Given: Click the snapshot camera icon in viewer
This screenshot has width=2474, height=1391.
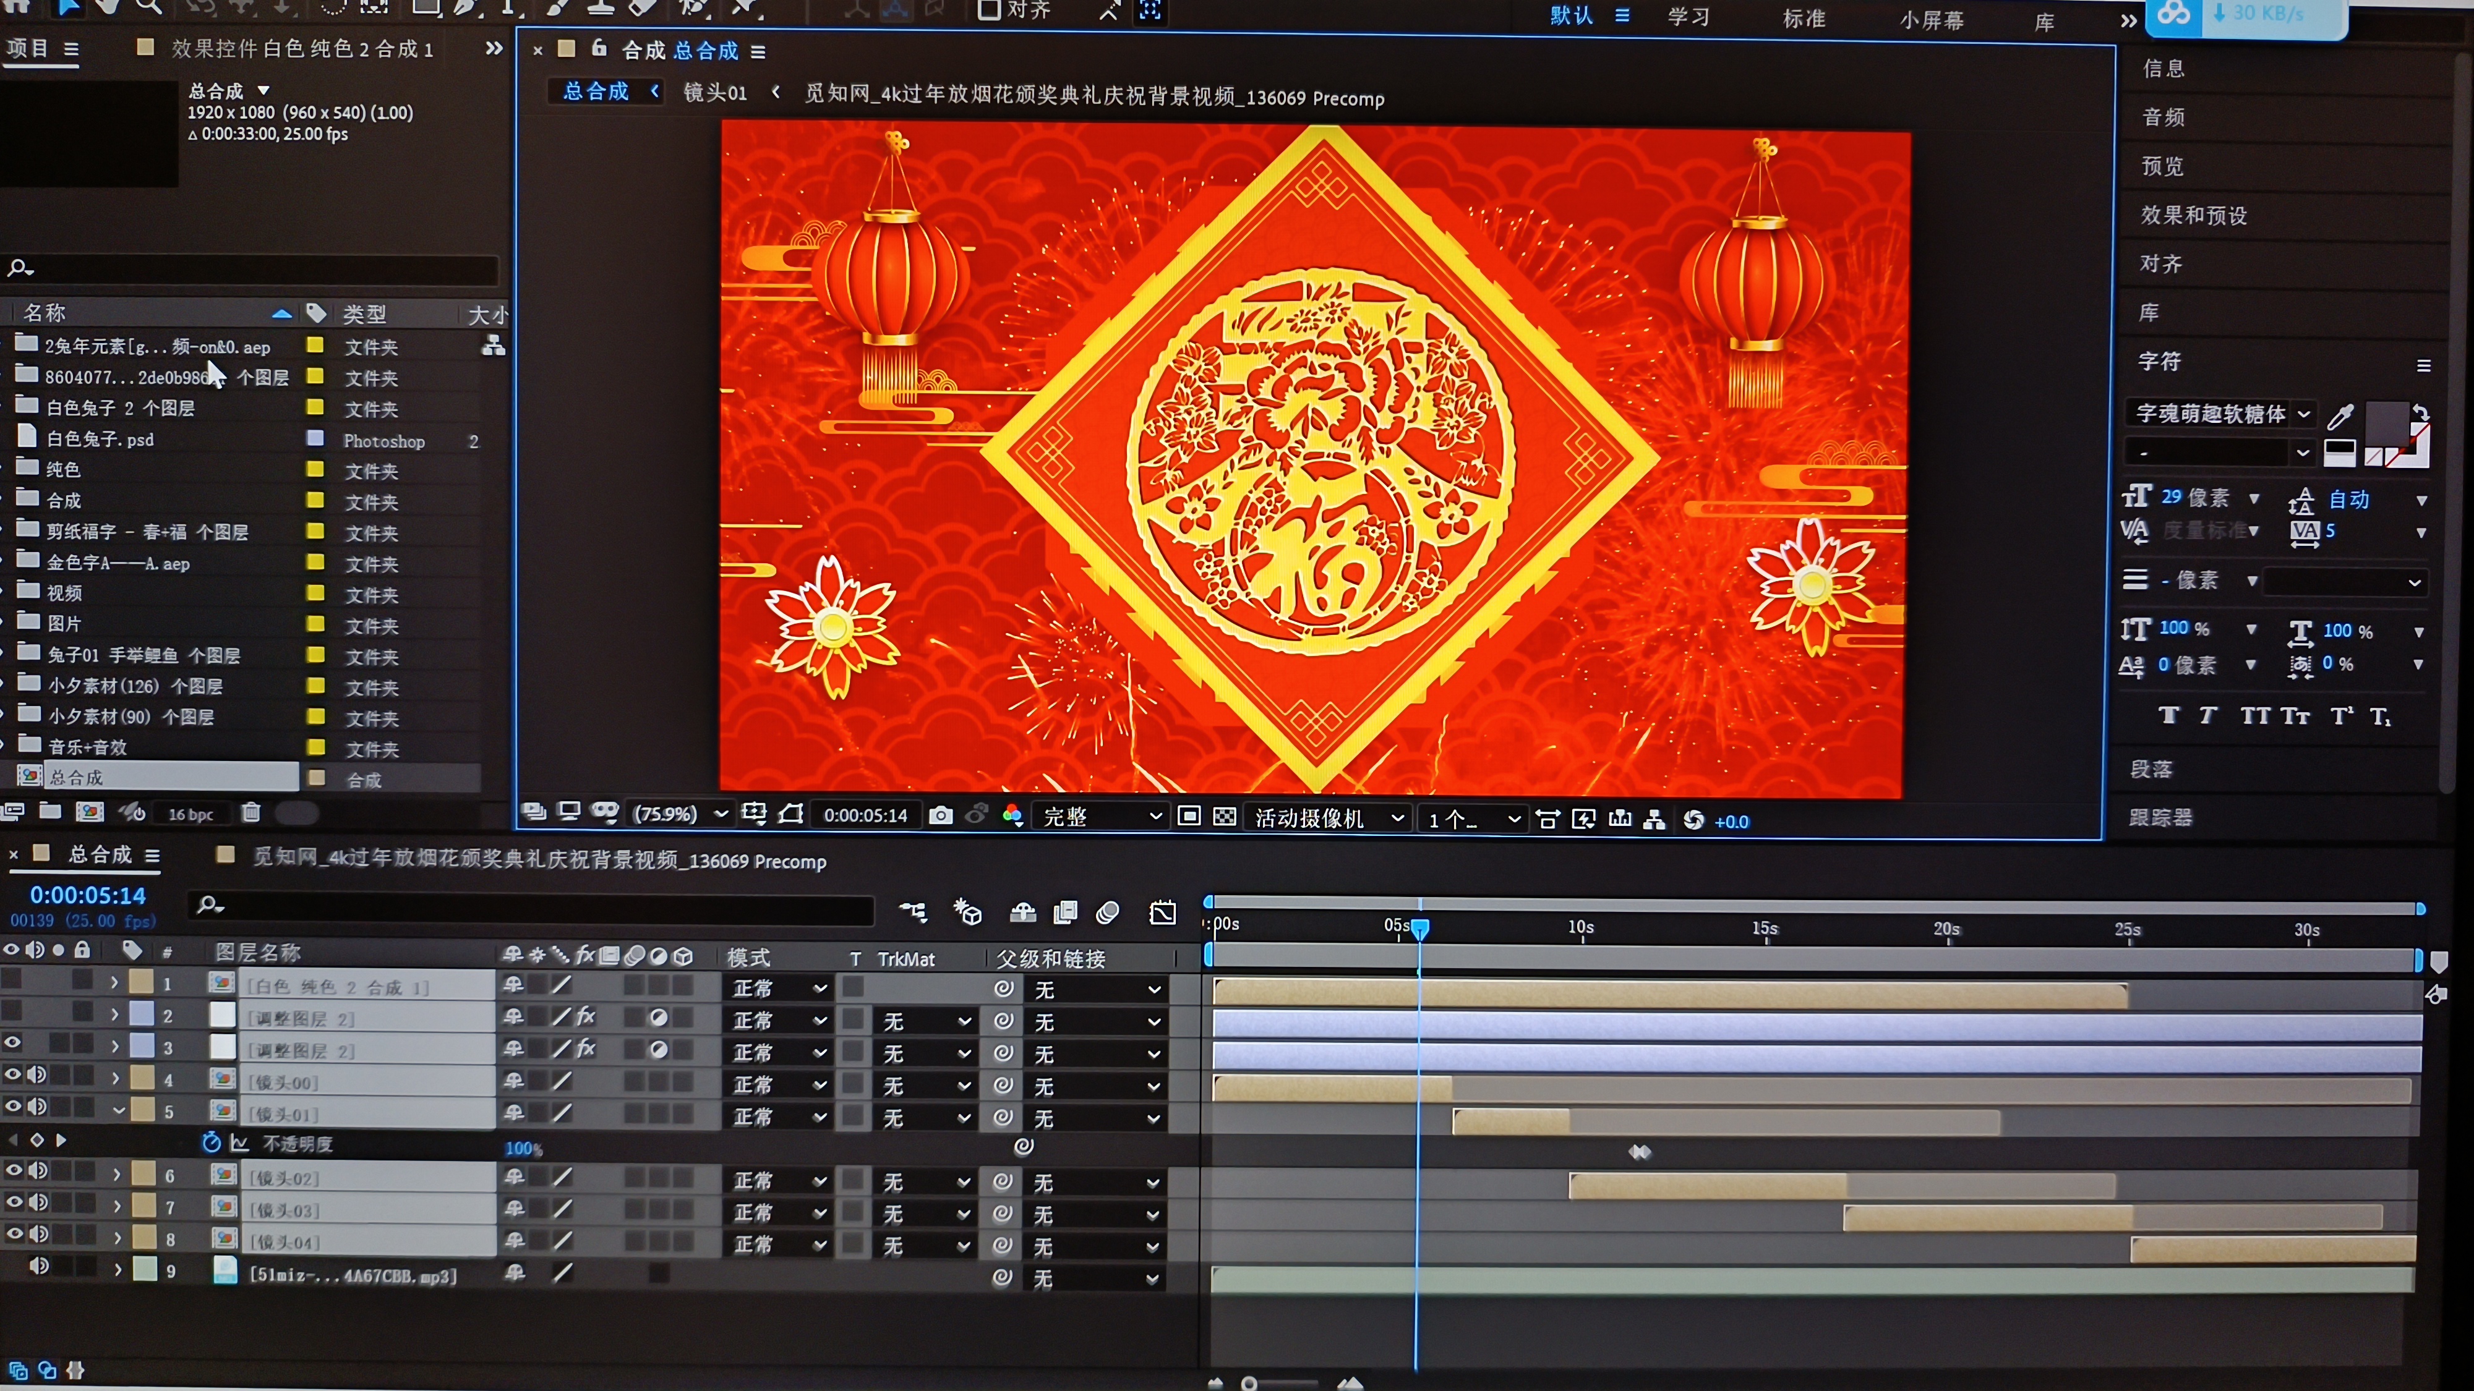Looking at the screenshot, I should [940, 816].
